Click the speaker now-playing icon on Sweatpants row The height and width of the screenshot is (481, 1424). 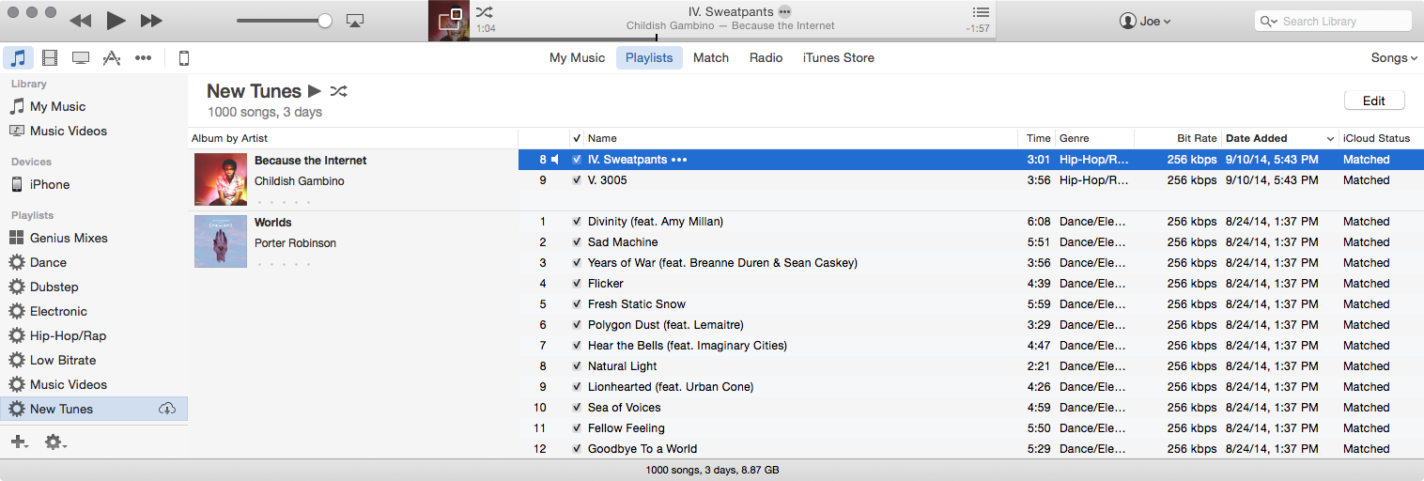(x=555, y=160)
